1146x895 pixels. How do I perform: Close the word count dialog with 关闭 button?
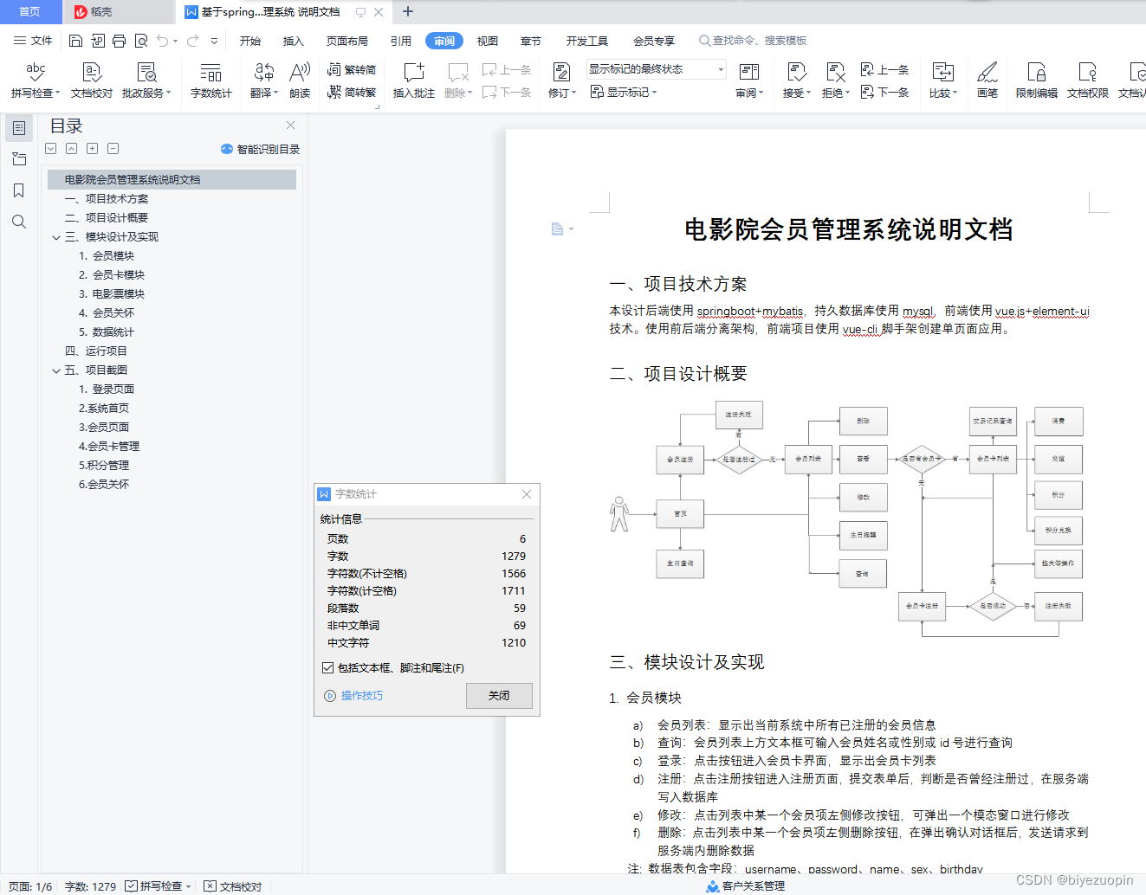499,695
